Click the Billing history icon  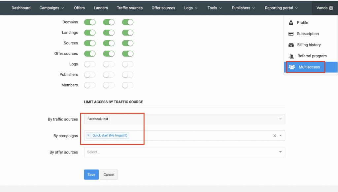291,45
